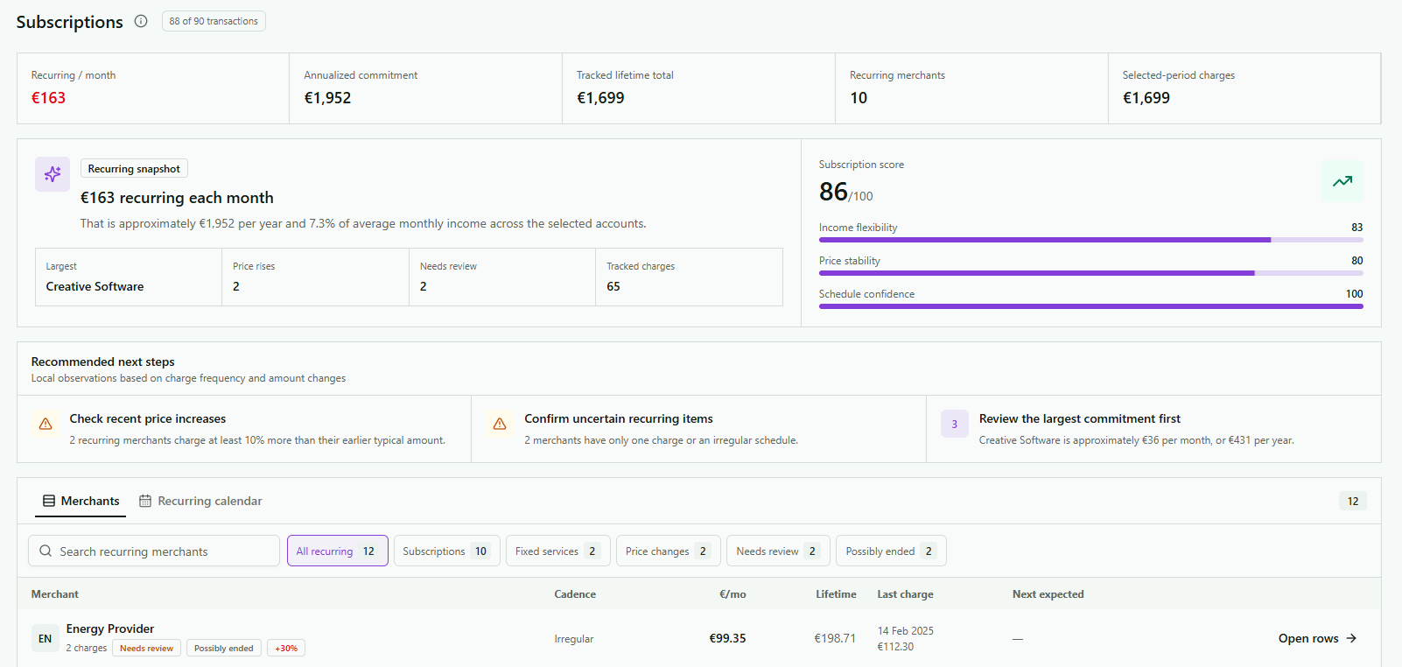Image resolution: width=1402 pixels, height=667 pixels.
Task: Select the Subscriptions filter chip
Action: (446, 551)
